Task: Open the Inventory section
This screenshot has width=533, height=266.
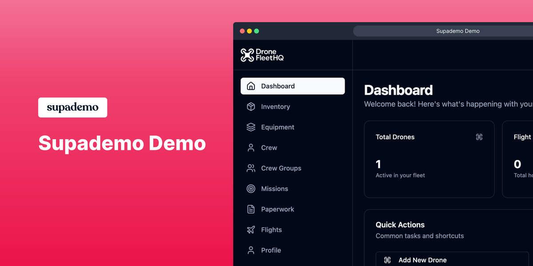Action: coord(293,107)
